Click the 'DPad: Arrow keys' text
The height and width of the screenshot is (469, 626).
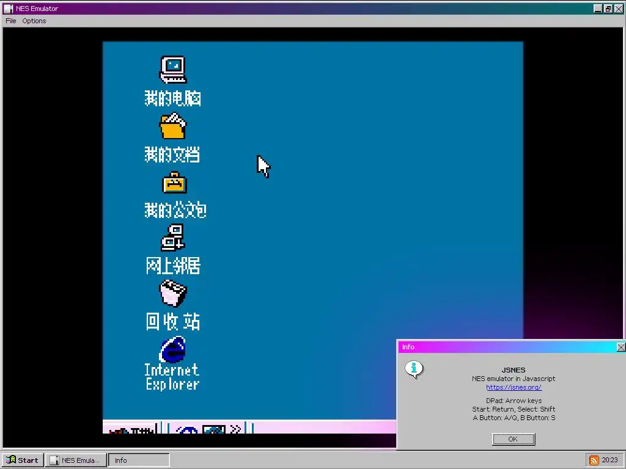pos(514,401)
